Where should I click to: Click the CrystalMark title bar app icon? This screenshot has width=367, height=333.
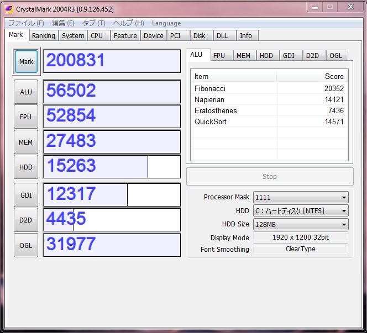coord(9,9)
